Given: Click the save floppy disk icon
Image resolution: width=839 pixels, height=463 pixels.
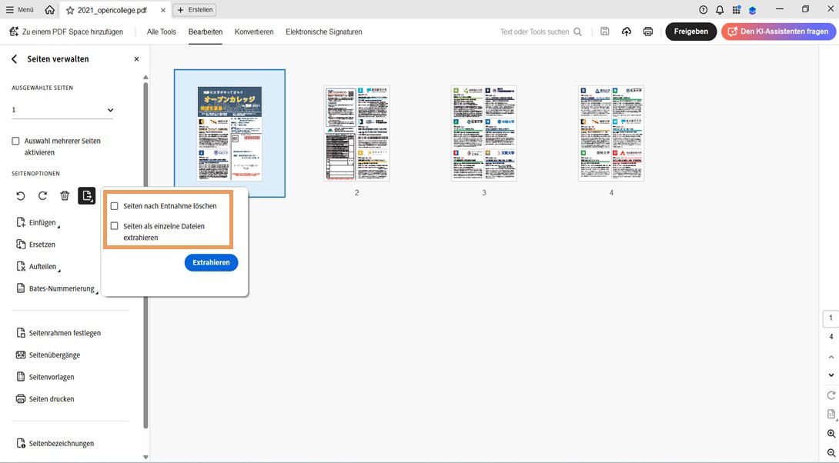Looking at the screenshot, I should 605,32.
